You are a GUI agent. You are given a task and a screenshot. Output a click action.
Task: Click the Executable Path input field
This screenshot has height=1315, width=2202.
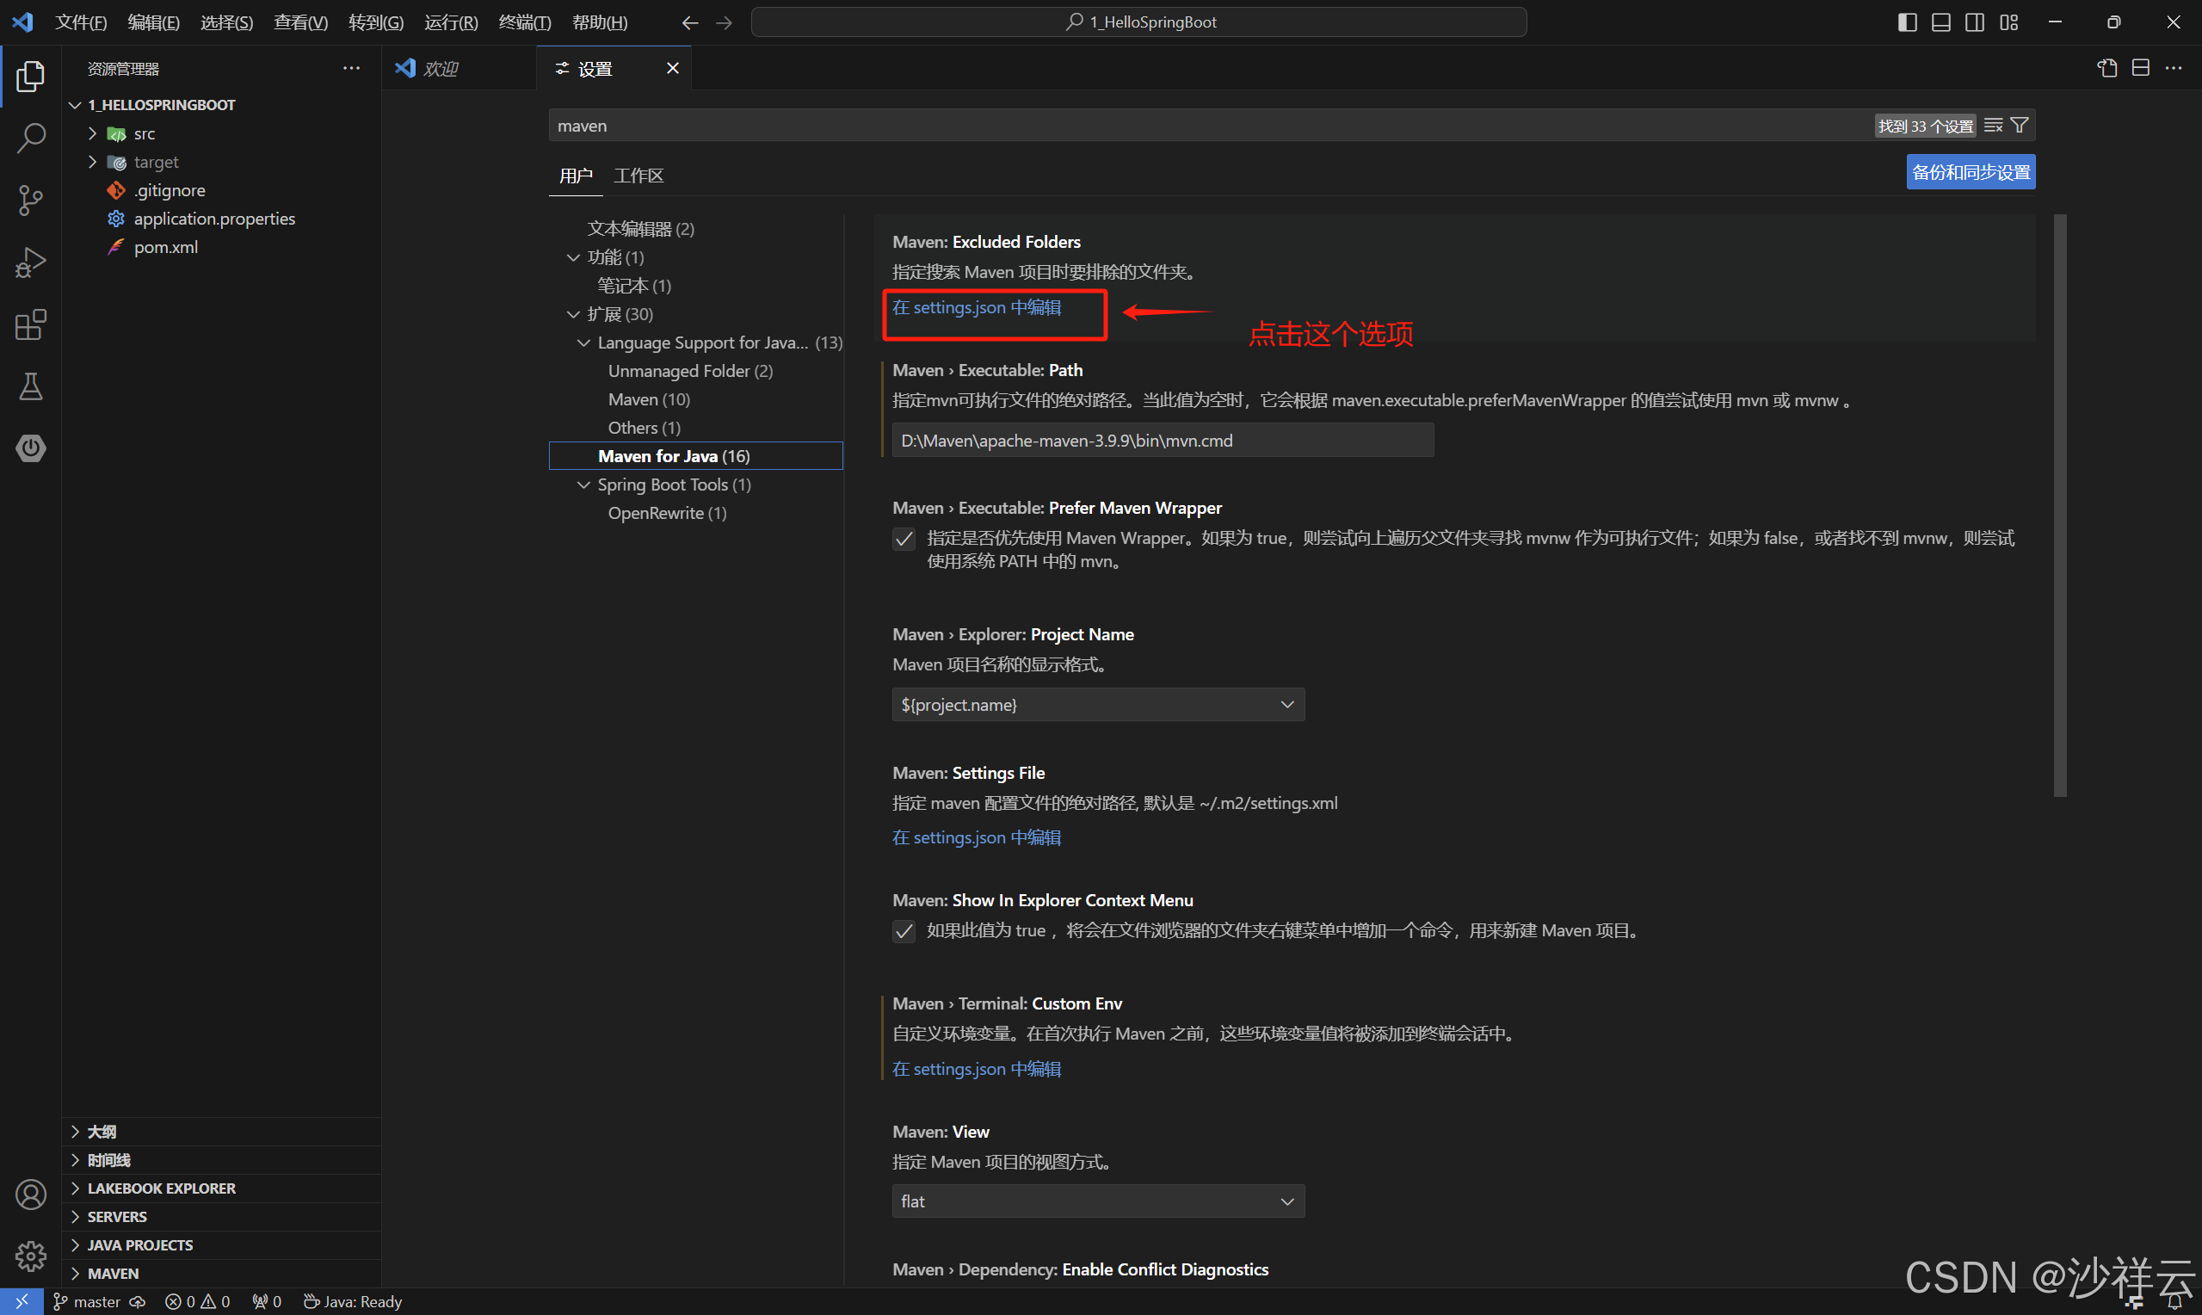(1163, 441)
